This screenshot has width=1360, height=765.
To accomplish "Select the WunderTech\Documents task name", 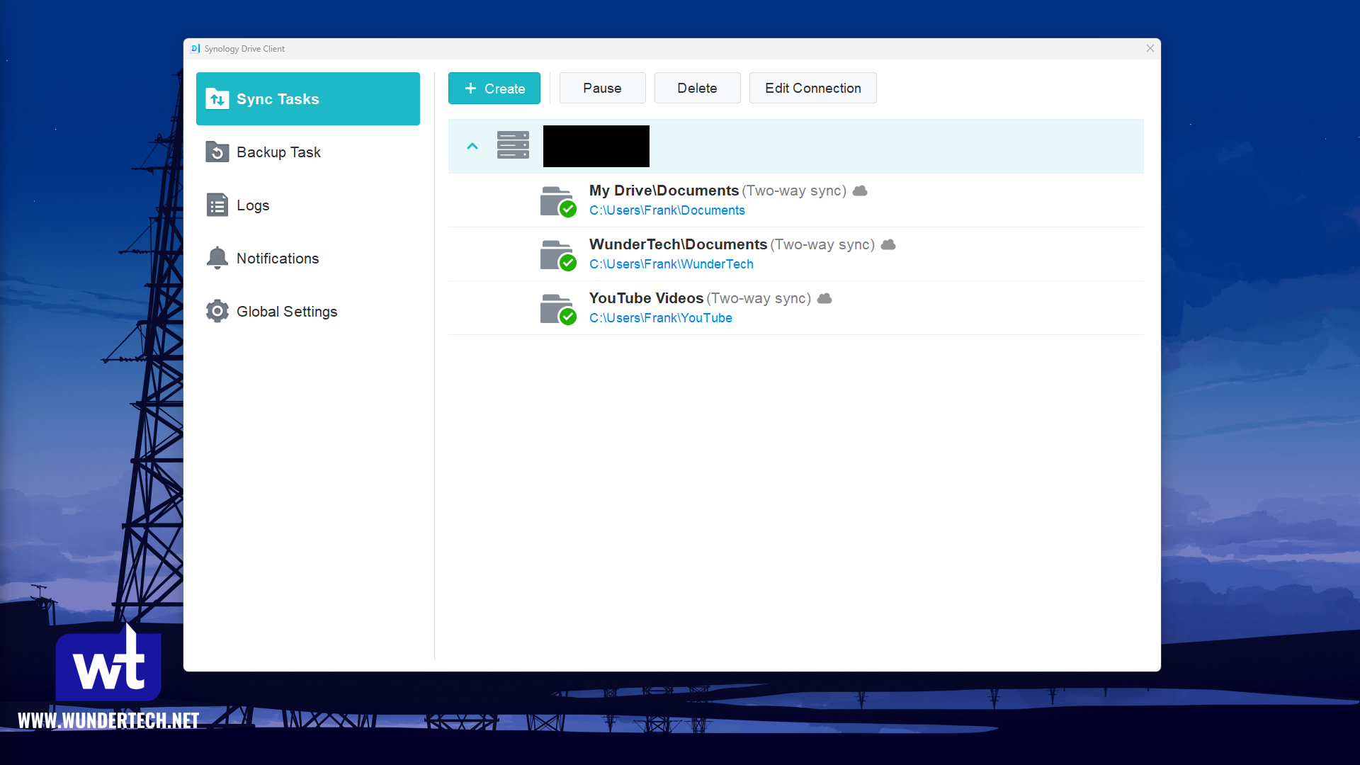I will tap(678, 244).
